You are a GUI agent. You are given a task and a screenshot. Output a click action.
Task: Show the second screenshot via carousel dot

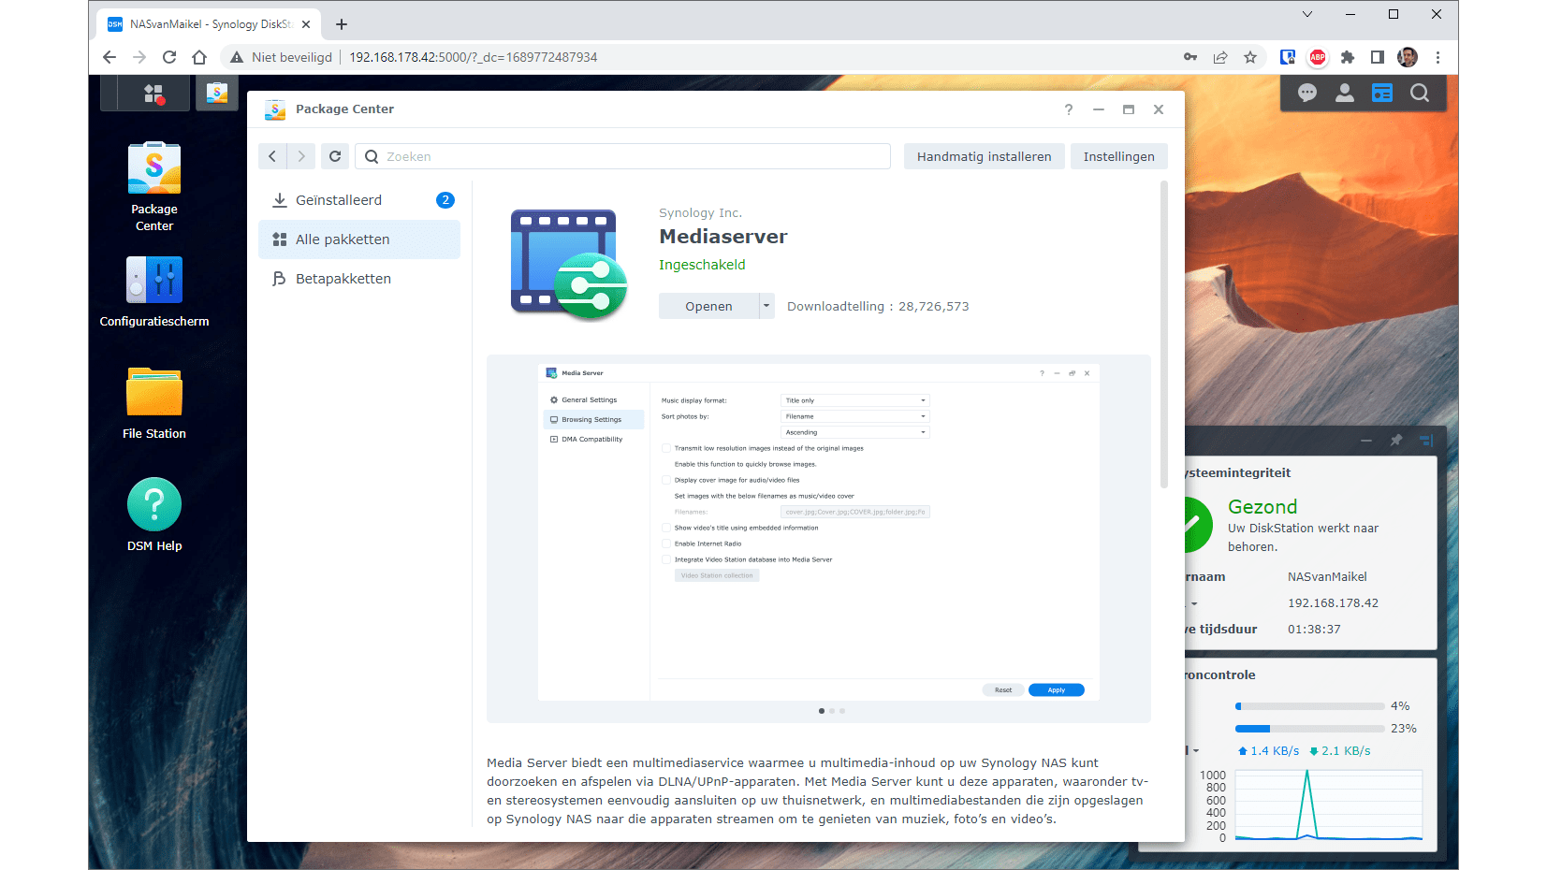pyautogui.click(x=832, y=711)
